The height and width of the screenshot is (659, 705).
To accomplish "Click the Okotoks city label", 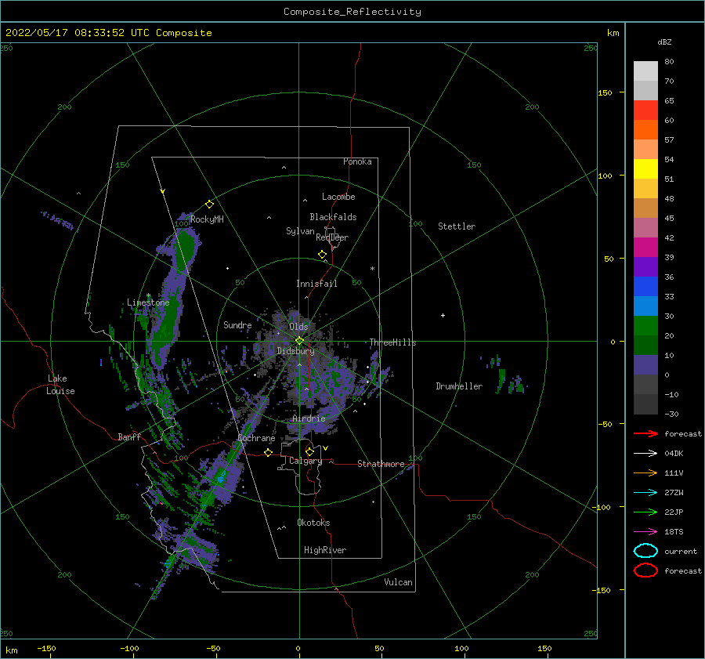I will coord(313,523).
